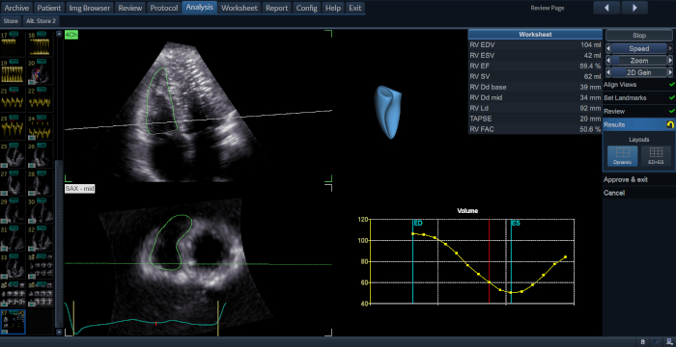Click the ED marker on volume graph
Screen dimensions: 676x347
tap(417, 223)
